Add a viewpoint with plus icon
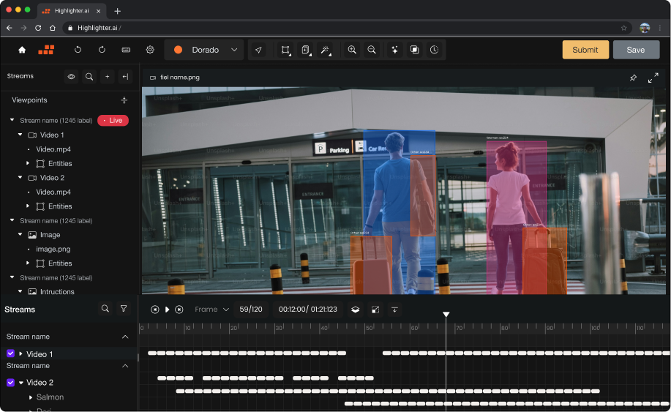Viewport: 671px width, 412px height. pyautogui.click(x=124, y=100)
